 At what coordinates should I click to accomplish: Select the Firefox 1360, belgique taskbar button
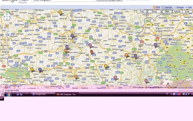[x=67, y=94]
